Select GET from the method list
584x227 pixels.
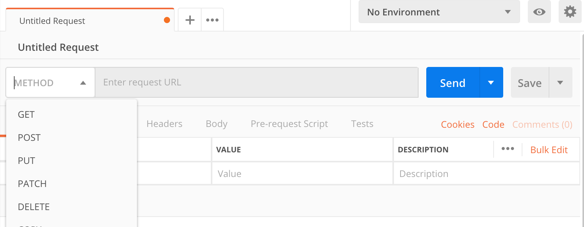[26, 114]
